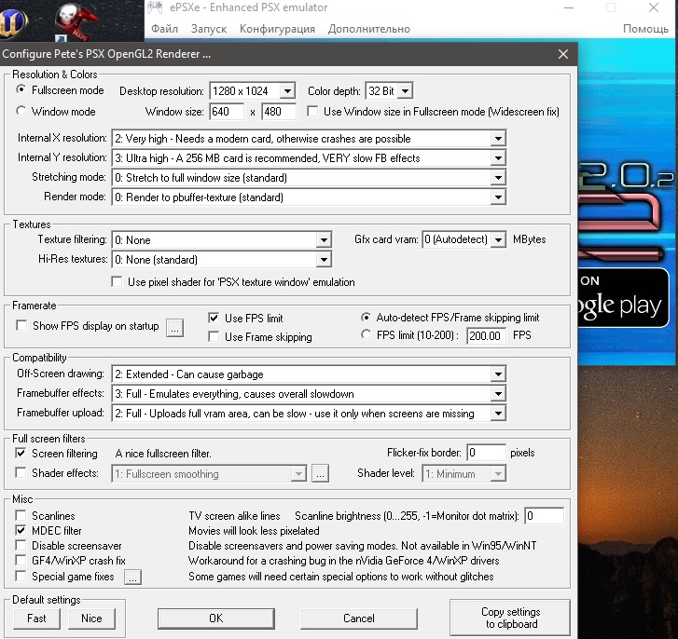Click Cancel button
Screen dimensions: 678x639
pyautogui.click(x=359, y=619)
